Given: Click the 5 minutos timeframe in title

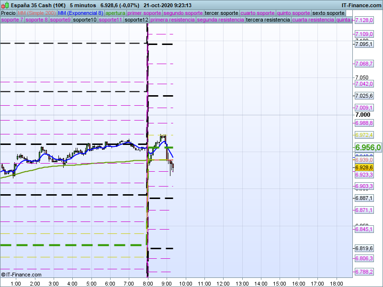Looking at the screenshot, I should (x=82, y=5).
